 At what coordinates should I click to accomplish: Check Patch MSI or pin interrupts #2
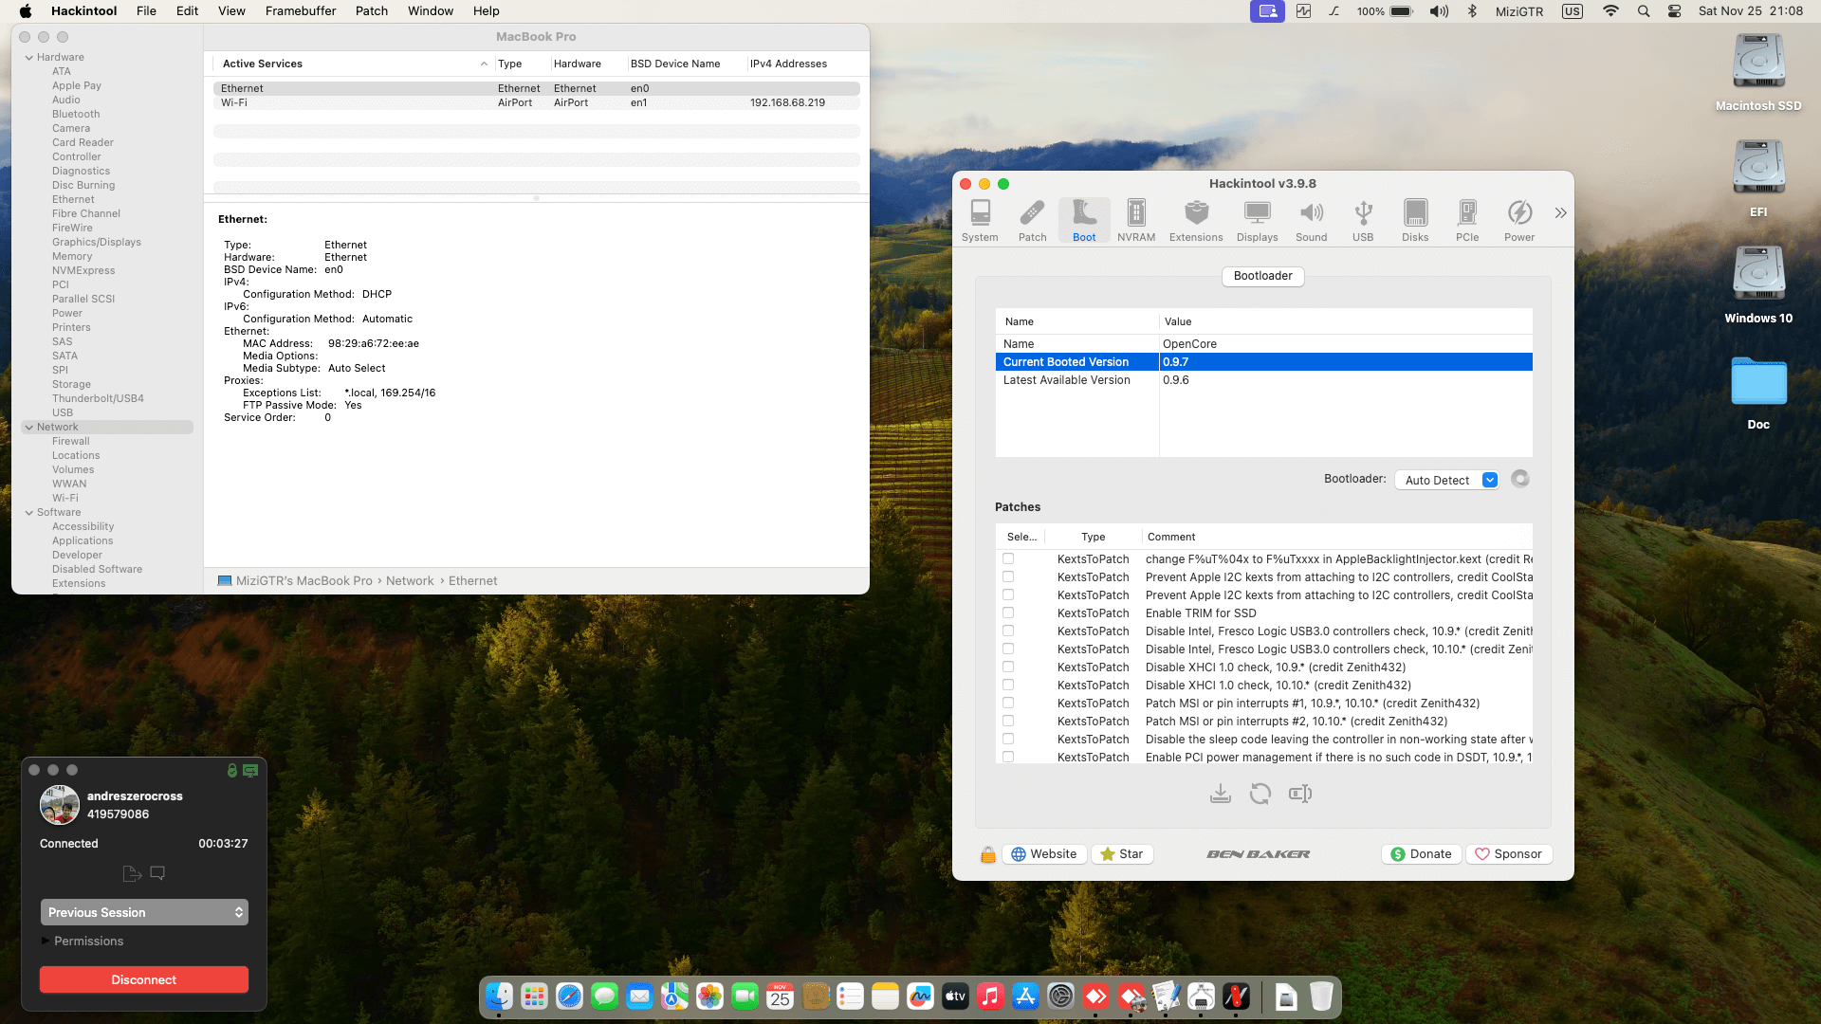1008,722
